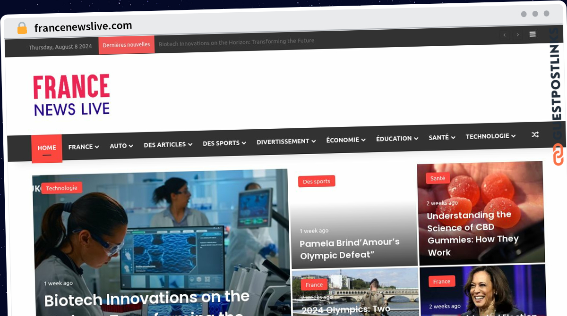Expand the SANTÉ menu dropdown

pyautogui.click(x=442, y=137)
